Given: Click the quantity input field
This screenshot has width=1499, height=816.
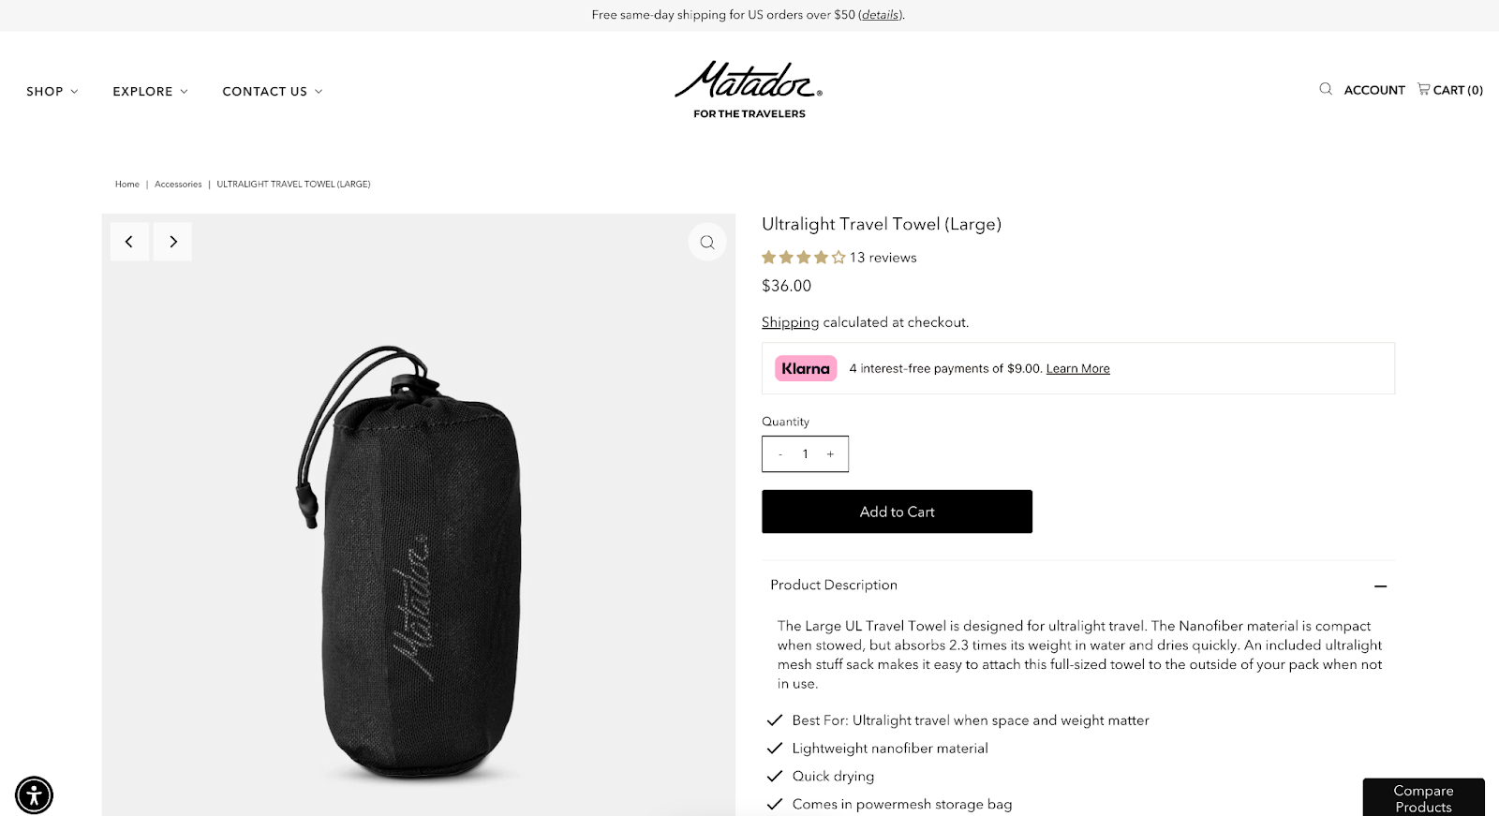Looking at the screenshot, I should pyautogui.click(x=805, y=453).
